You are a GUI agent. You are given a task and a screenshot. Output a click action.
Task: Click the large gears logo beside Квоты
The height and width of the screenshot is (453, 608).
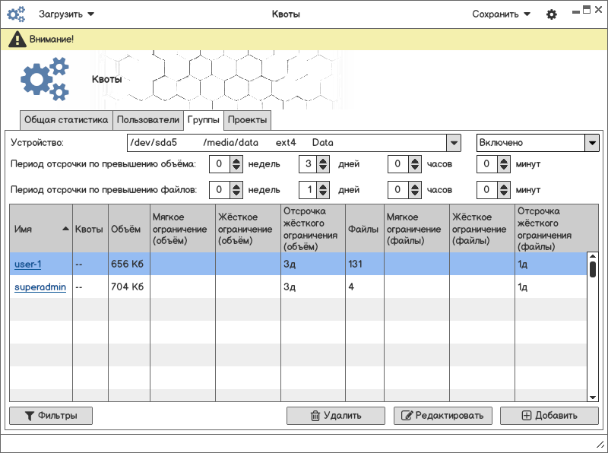pos(45,80)
